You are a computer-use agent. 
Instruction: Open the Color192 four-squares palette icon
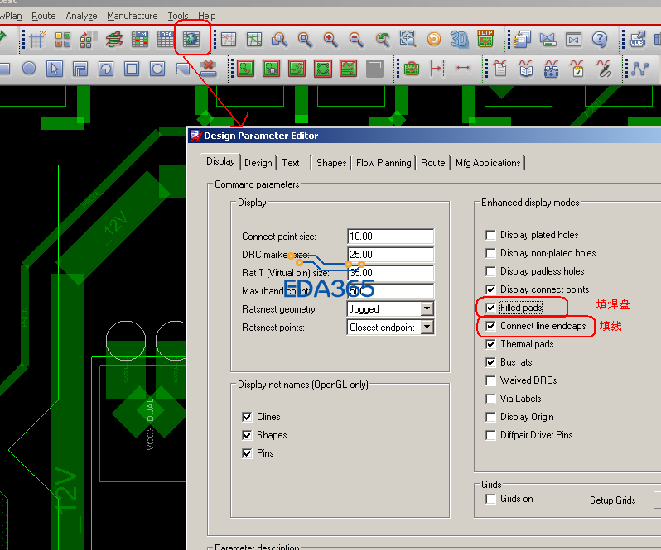(x=63, y=40)
